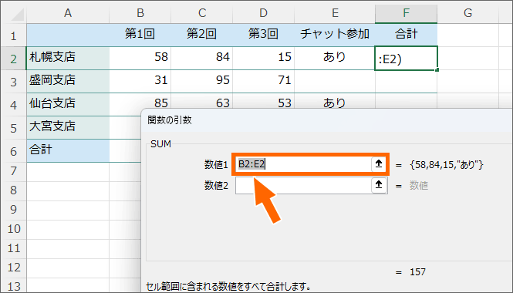Select row 10 header
Screen dimensions: 513x293
(13, 230)
